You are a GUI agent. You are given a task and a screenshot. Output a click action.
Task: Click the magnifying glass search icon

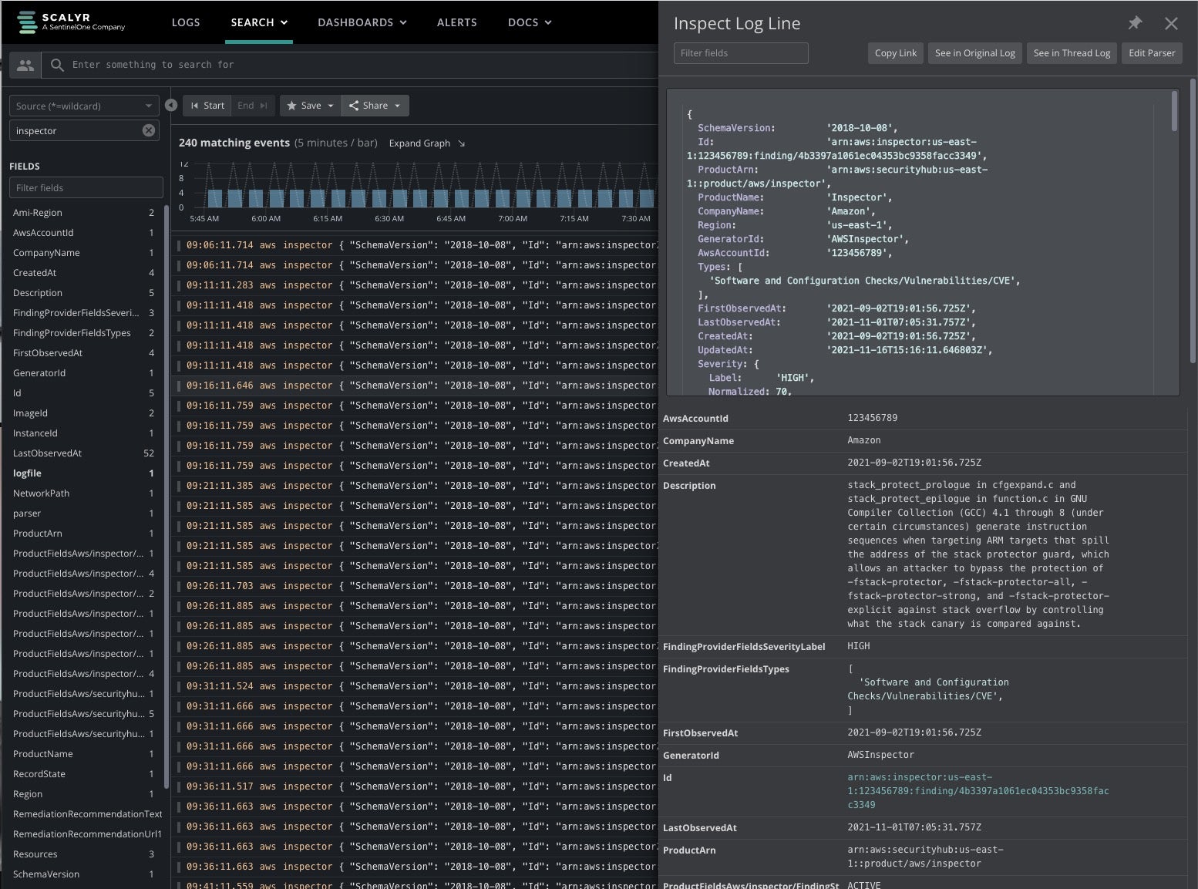(x=57, y=66)
